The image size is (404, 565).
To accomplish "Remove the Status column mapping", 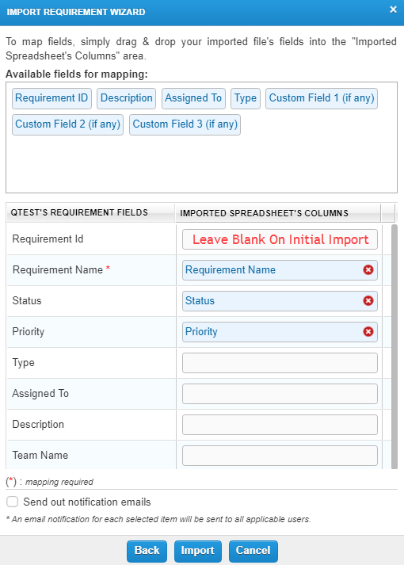I will tap(368, 301).
